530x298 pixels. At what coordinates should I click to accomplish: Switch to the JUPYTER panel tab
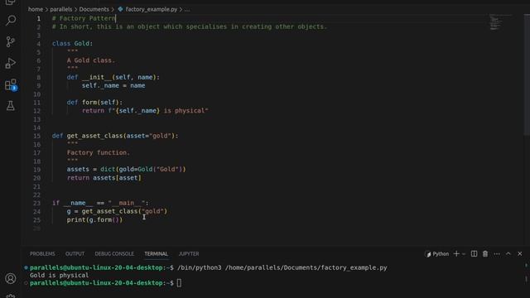pyautogui.click(x=189, y=254)
